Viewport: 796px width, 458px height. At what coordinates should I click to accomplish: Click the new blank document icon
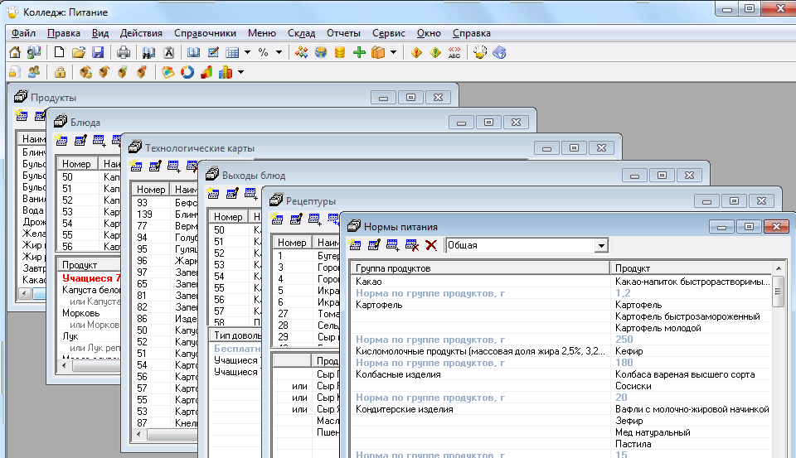[60, 53]
